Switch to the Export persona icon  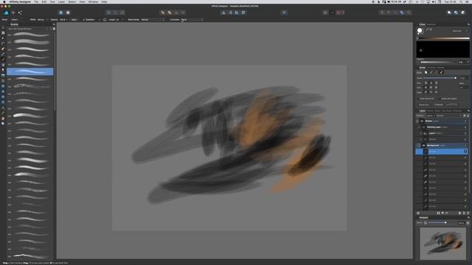tap(20, 13)
